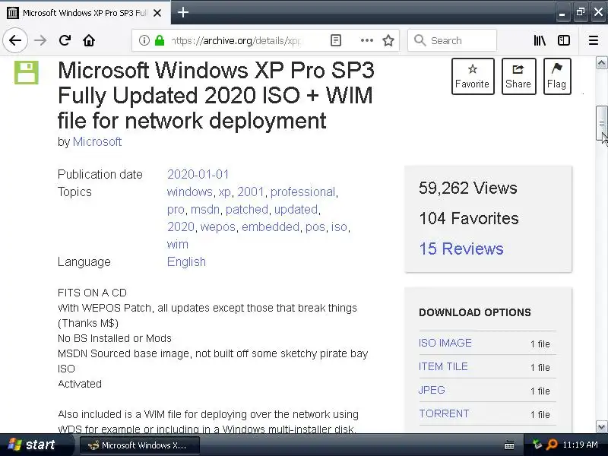Jump to the 15 Reviews section
Viewport: 608px width, 456px height.
461,249
